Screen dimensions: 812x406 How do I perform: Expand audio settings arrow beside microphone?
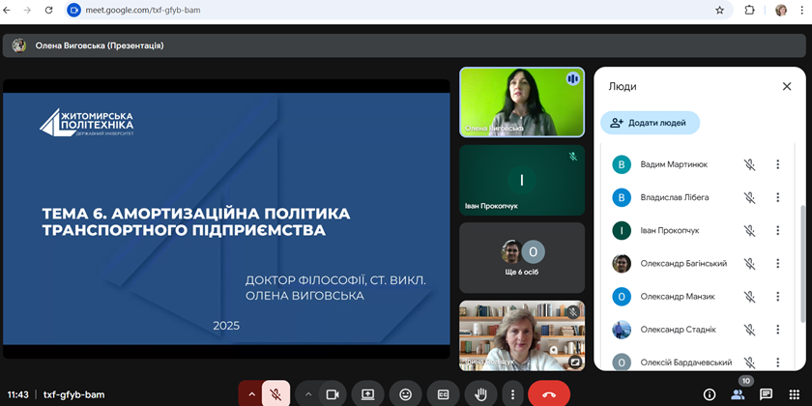[252, 394]
